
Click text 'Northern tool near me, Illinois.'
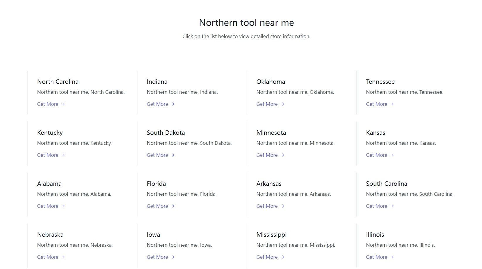pos(400,245)
